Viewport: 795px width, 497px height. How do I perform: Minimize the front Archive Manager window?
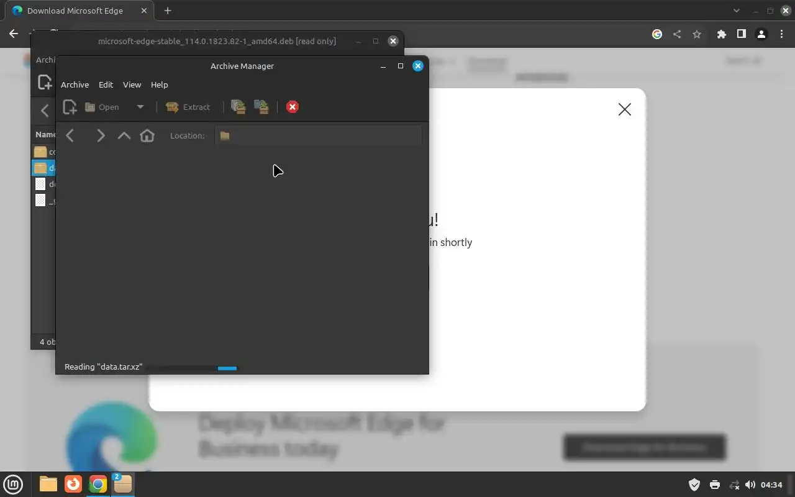383,66
